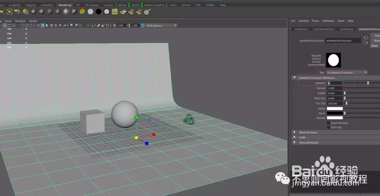Collapse the Ambient Occlusion Attributes section

coord(294,78)
